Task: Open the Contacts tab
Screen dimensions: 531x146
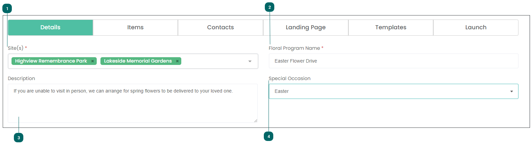Action: tap(221, 28)
